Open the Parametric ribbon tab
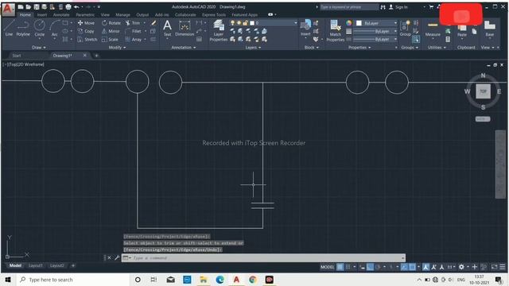 pos(85,14)
